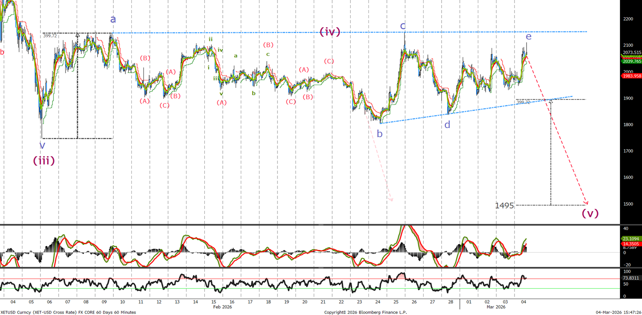The width and height of the screenshot is (642, 315).
Task: Select the 399.72 measurement label near wave a
Action: [x=50, y=36]
